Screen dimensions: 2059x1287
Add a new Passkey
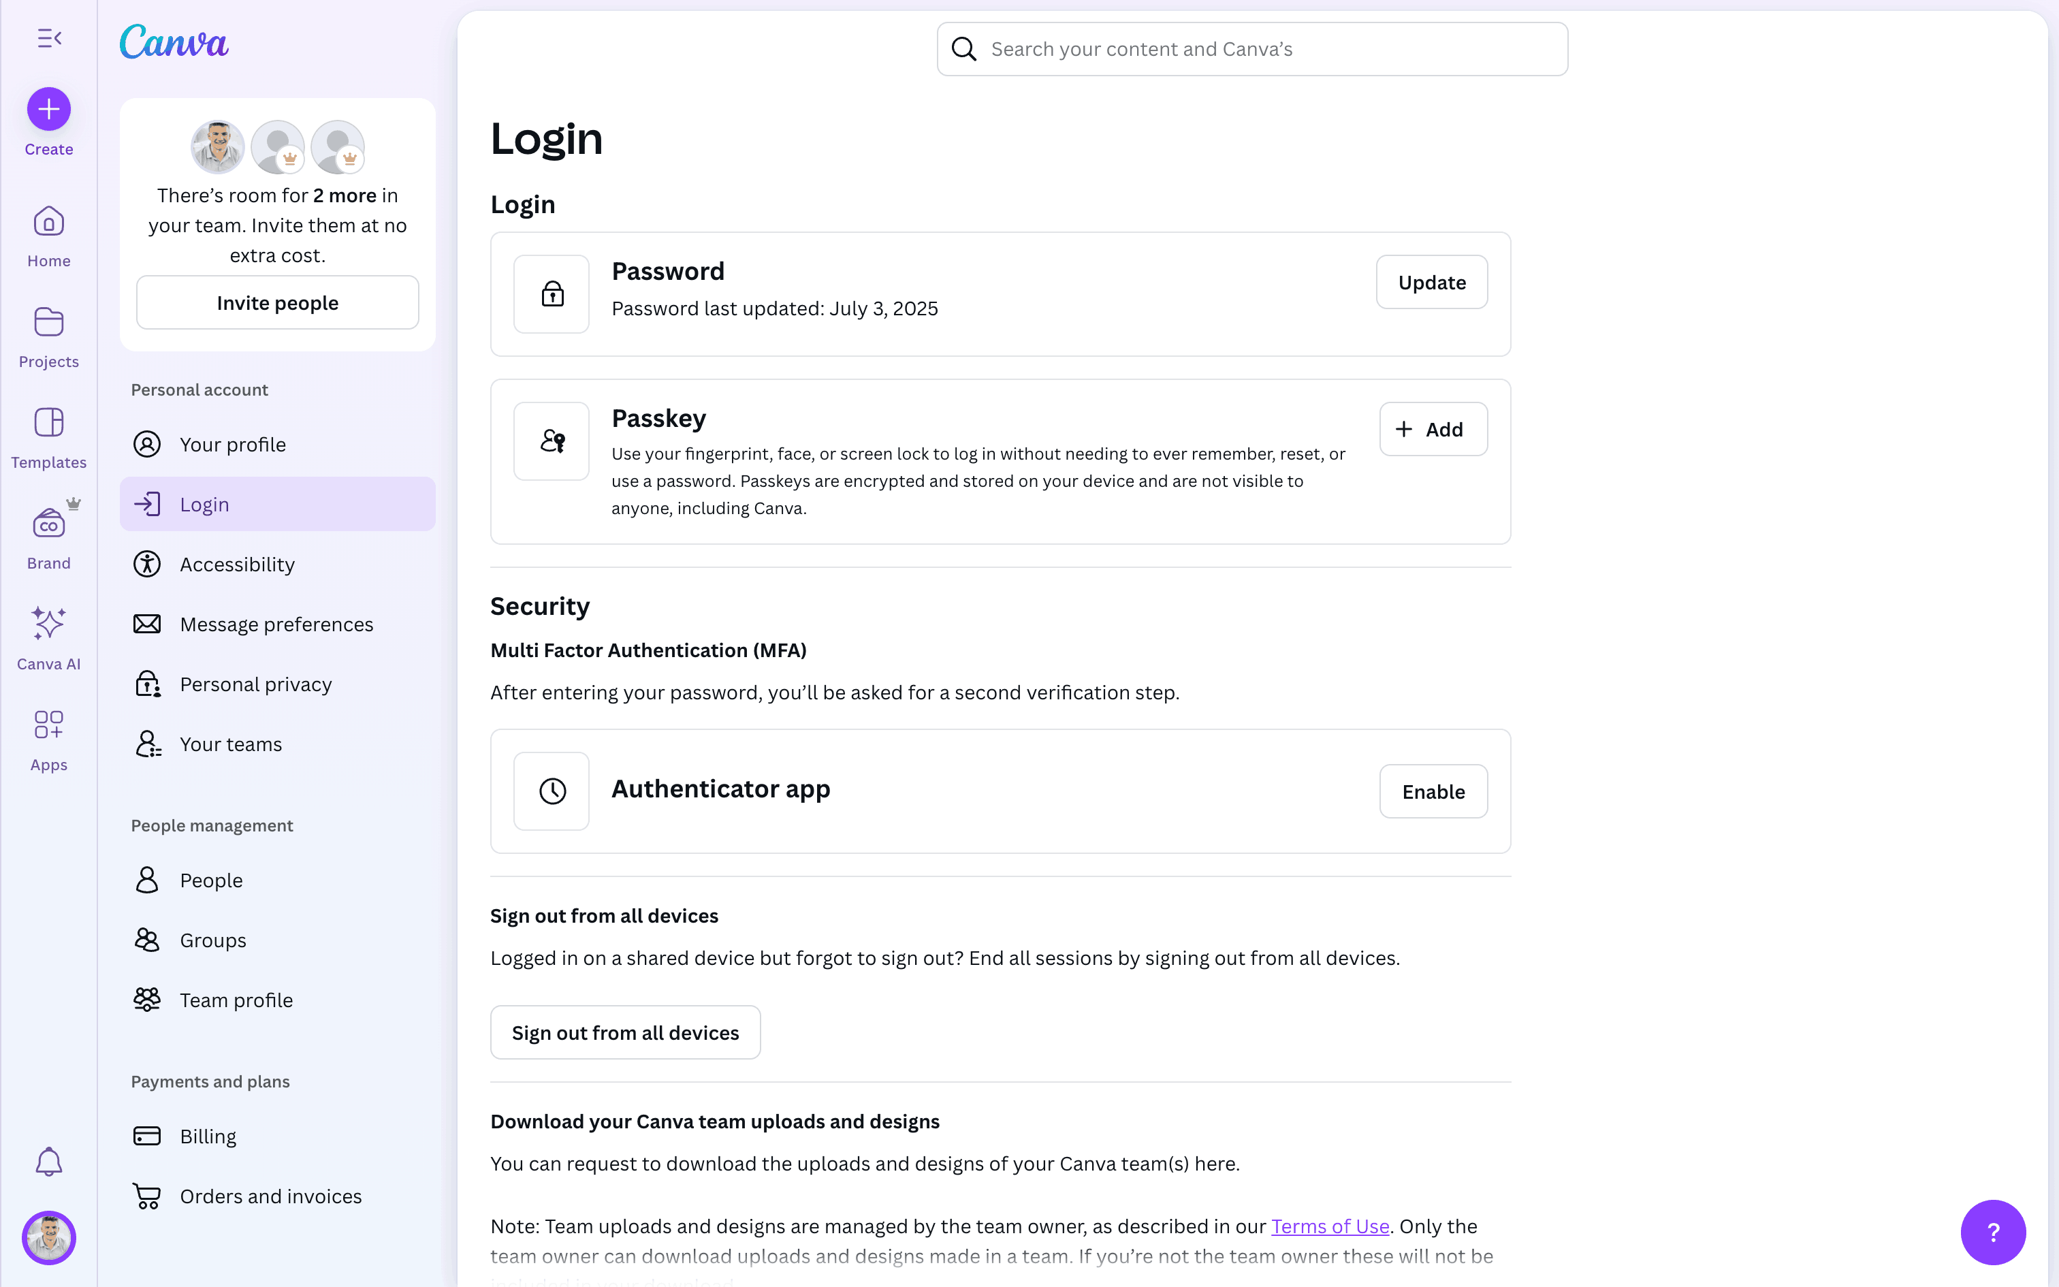pyautogui.click(x=1433, y=429)
